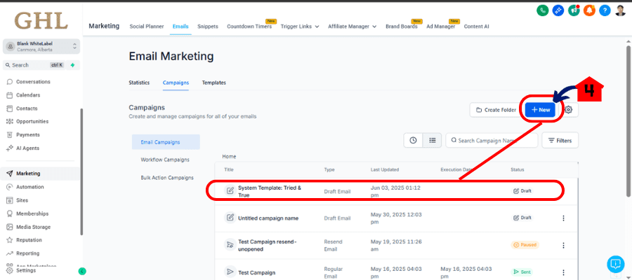Switch to clock history view icon
This screenshot has height=280, width=632.
tap(413, 140)
